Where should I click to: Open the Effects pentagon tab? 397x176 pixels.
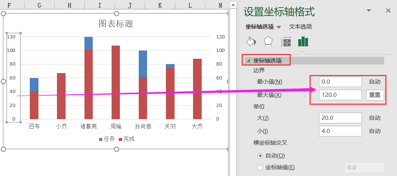[268, 41]
